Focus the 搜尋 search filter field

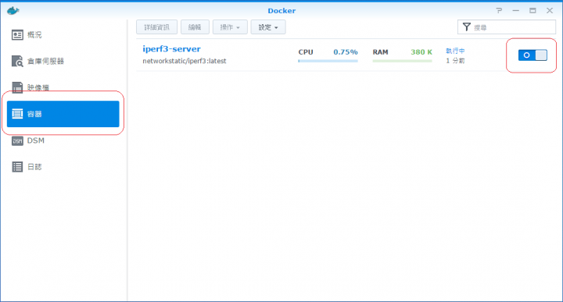coord(507,27)
